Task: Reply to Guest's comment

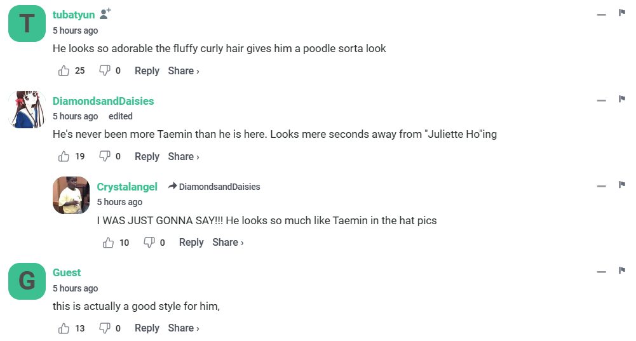Action: (x=147, y=328)
